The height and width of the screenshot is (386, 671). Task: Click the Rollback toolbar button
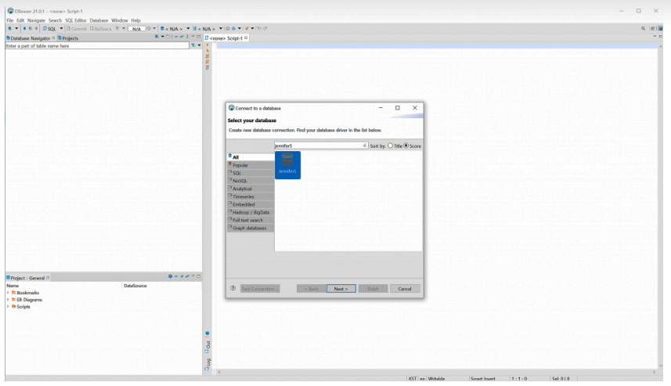click(100, 29)
